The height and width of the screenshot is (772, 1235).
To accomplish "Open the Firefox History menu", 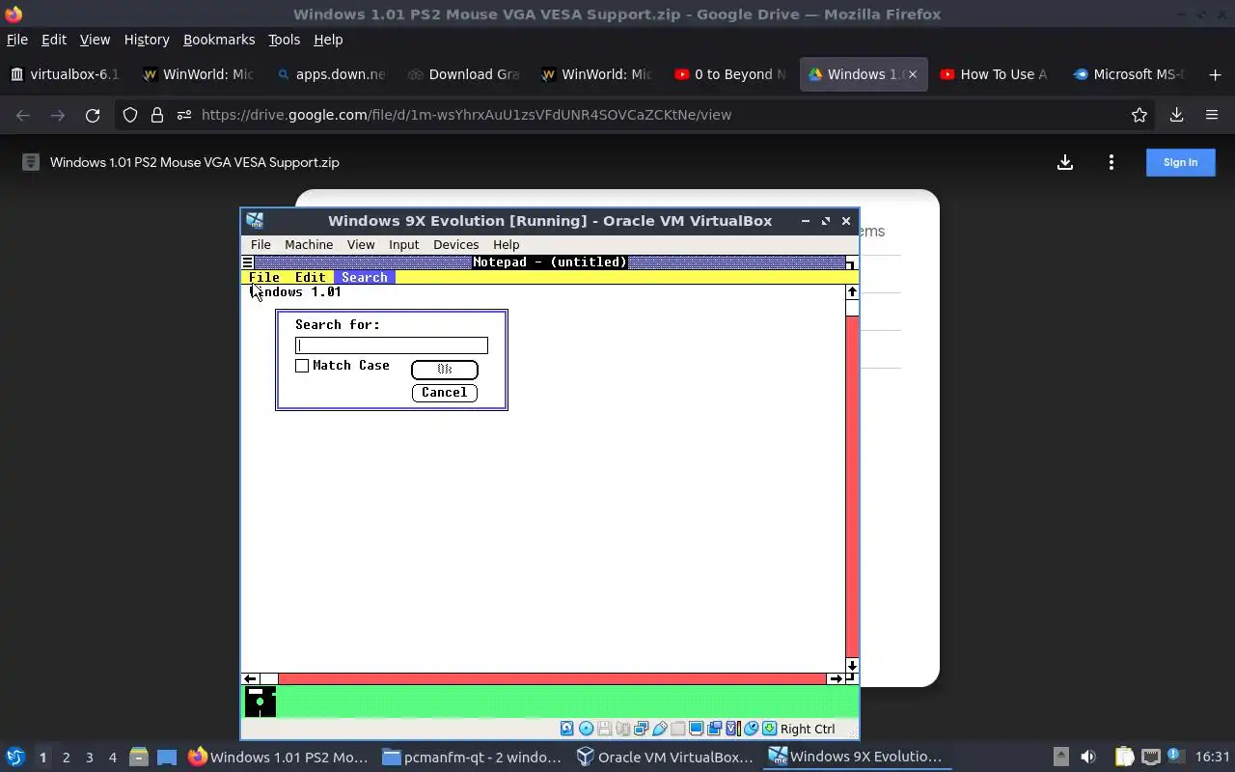I will pos(147,40).
